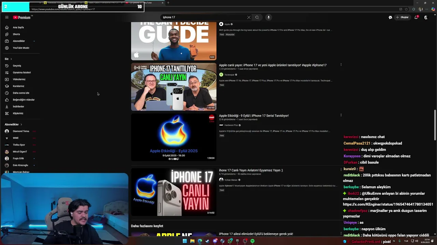437x245 pixels.
Task: Click the sparkle icon left of Oluştur
Action: point(390,17)
